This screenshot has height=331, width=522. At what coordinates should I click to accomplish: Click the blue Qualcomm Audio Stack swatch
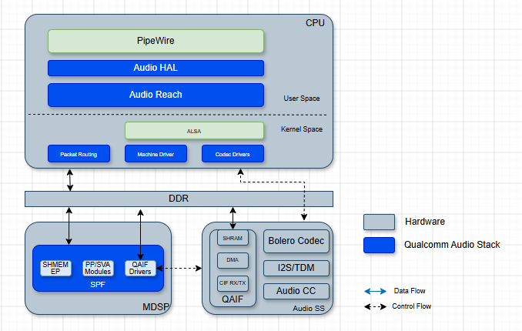[380, 245]
